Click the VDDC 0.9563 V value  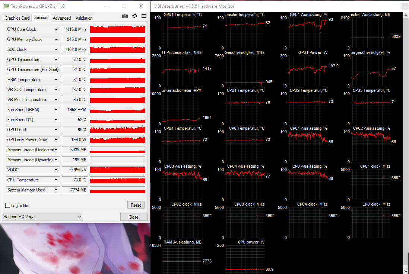click(x=75, y=170)
